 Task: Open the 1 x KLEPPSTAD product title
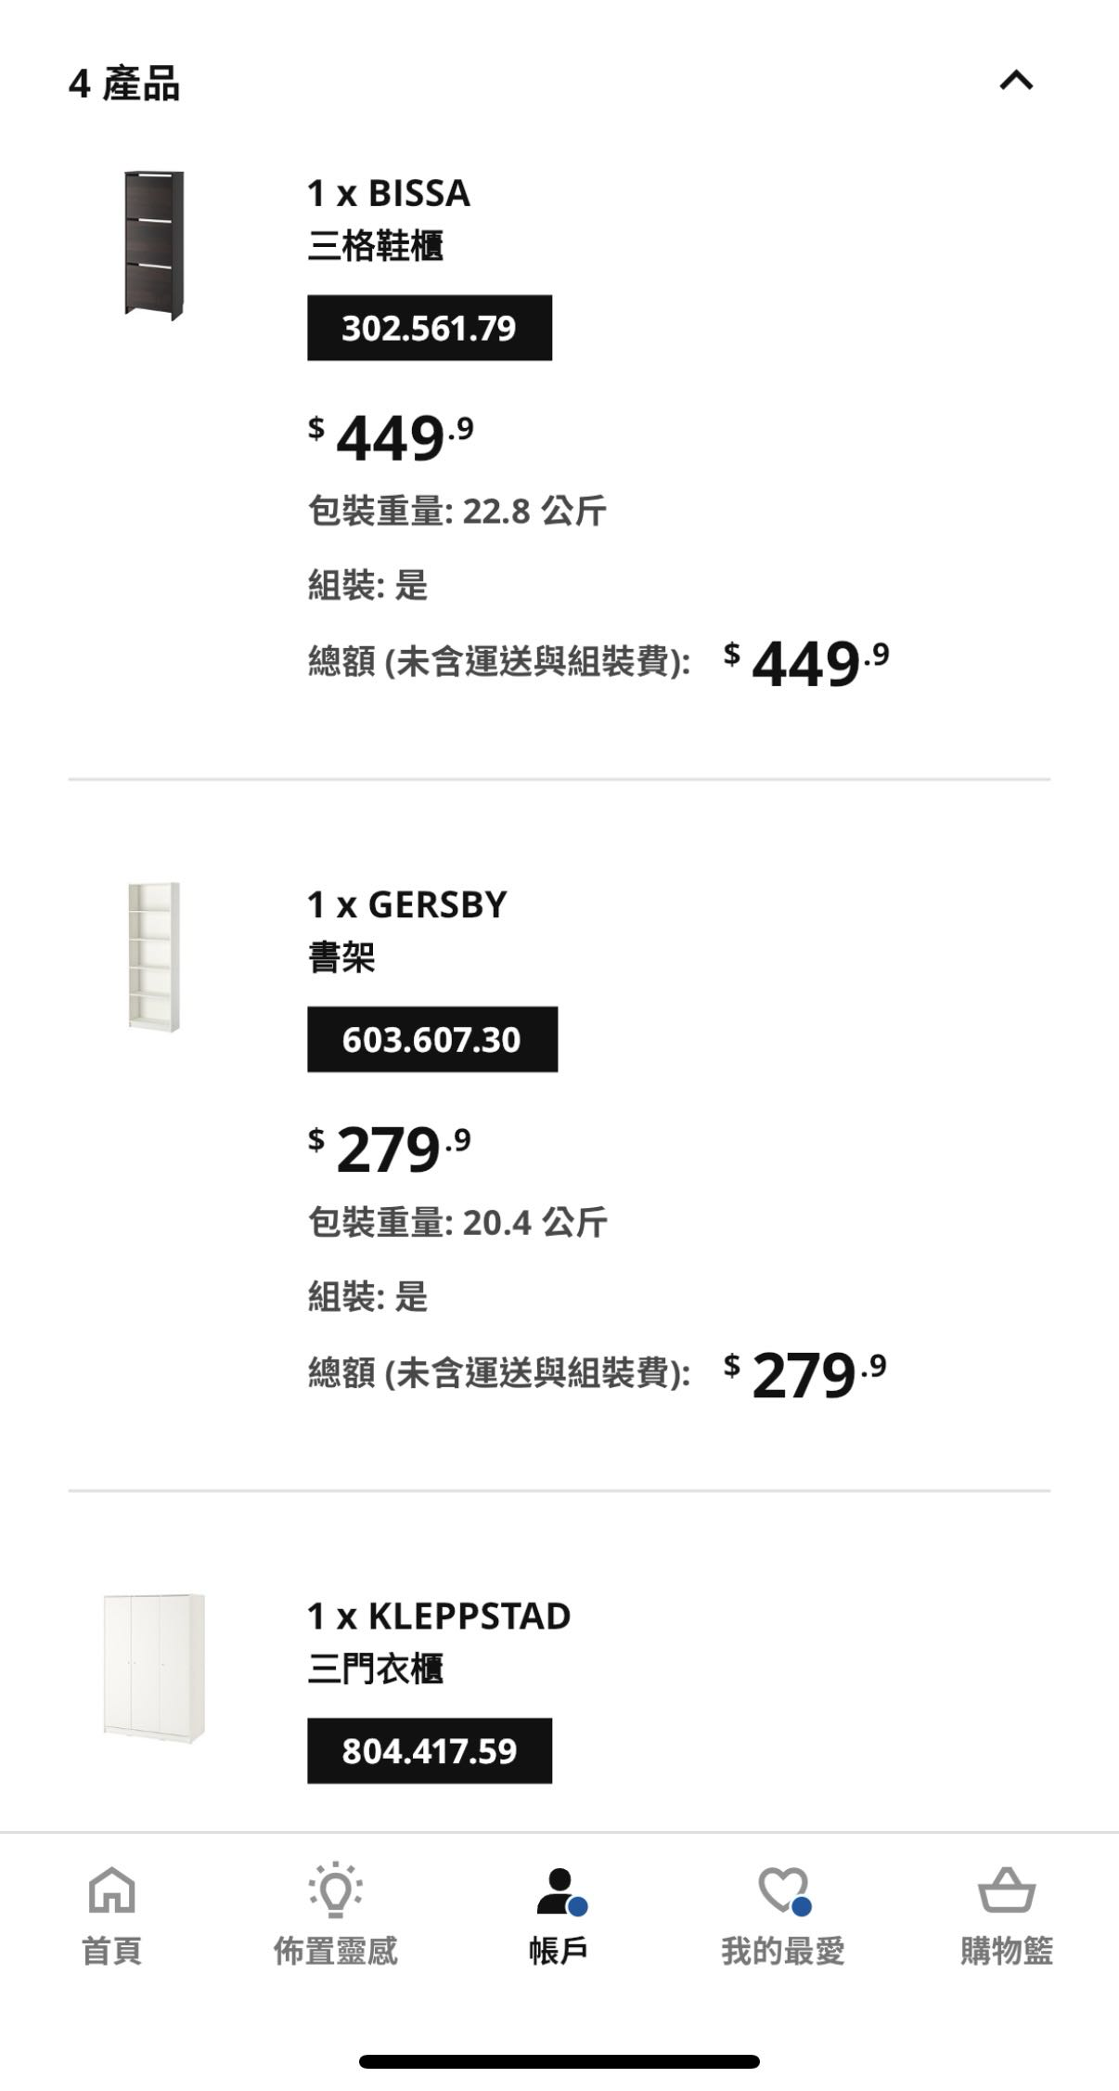click(439, 1617)
